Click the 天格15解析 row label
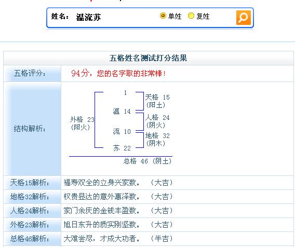The image size is (295, 247). [x=30, y=183]
